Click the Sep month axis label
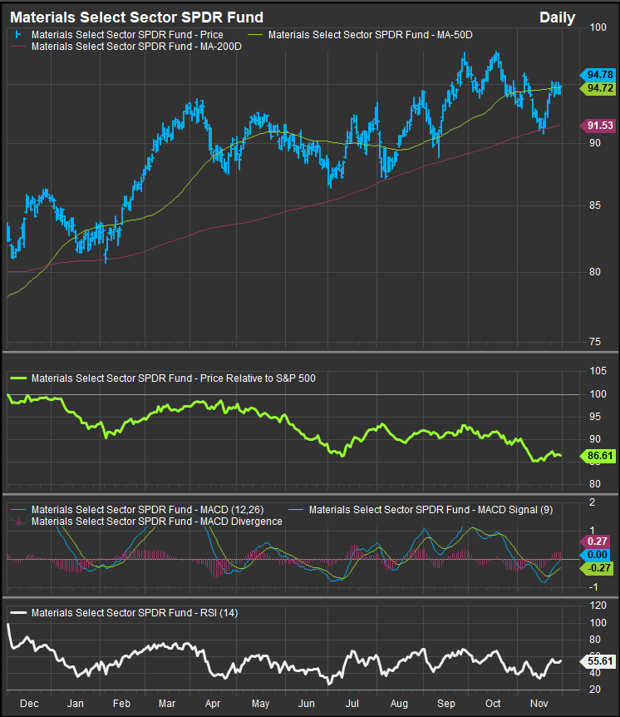 pyautogui.click(x=446, y=704)
